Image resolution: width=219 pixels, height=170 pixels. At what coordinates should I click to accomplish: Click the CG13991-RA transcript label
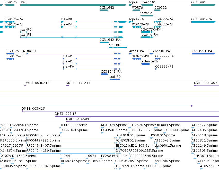coord(202,19)
